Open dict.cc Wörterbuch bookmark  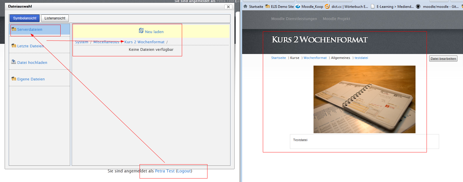click(350, 7)
